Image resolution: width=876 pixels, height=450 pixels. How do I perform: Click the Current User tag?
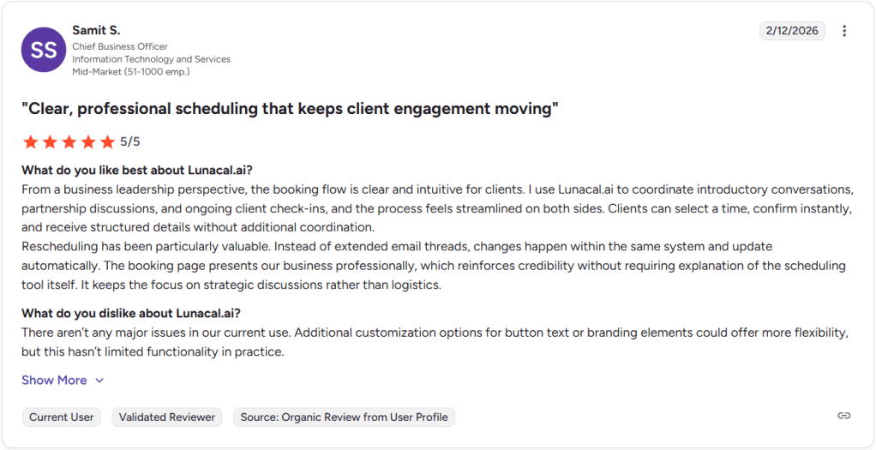click(x=62, y=417)
